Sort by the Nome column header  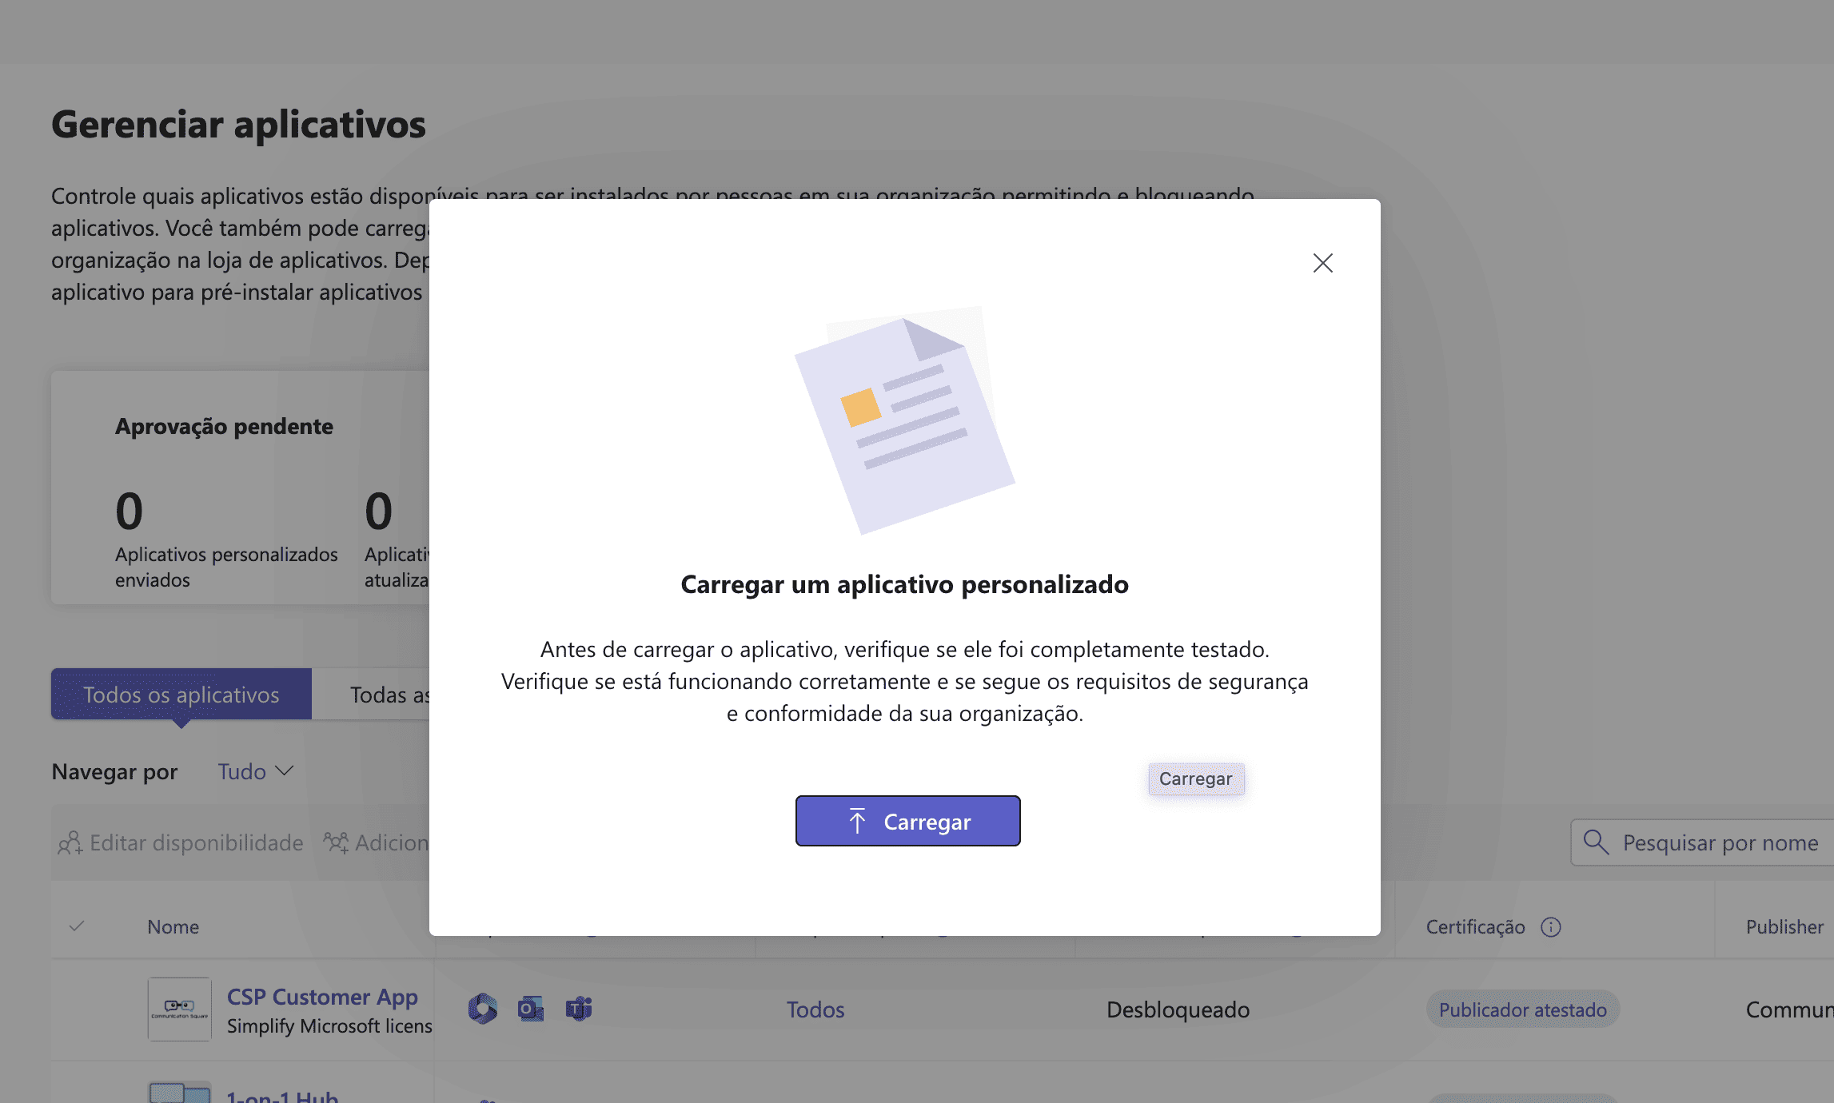click(x=173, y=926)
